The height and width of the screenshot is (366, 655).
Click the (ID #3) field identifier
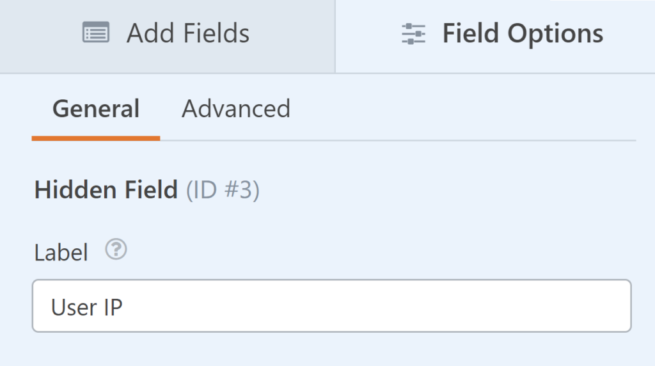(223, 190)
